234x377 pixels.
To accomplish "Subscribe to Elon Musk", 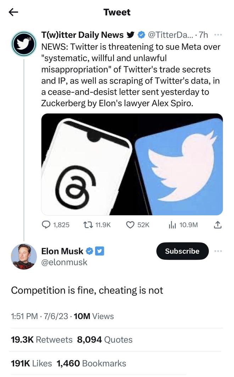I will [182, 251].
